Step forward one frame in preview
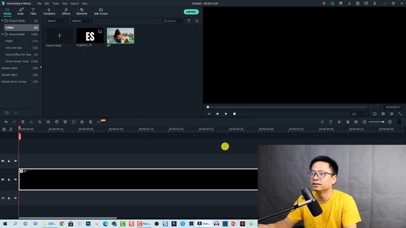406x228 pixels. (218, 114)
